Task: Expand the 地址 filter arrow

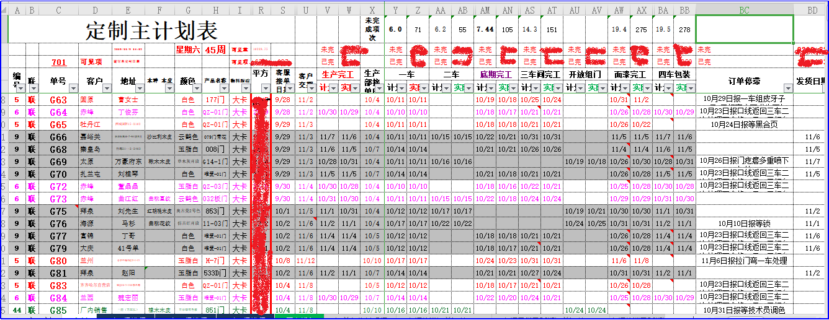Action: click(140, 88)
